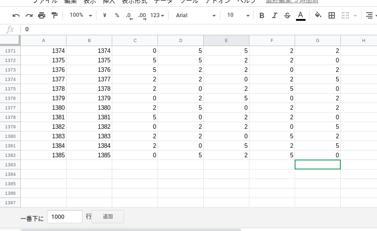Click cell B1372 containing 1375
Image resolution: width=377 pixels, height=231 pixels.
[x=89, y=60]
